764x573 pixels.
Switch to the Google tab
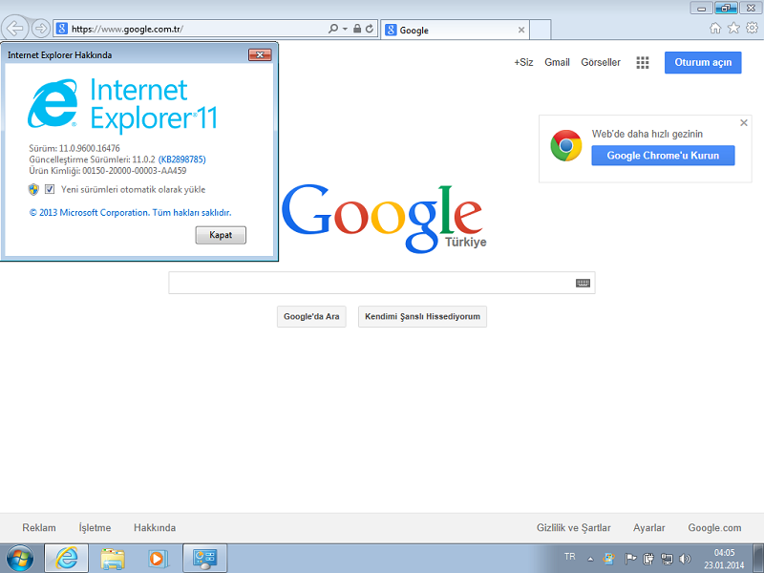(x=449, y=30)
